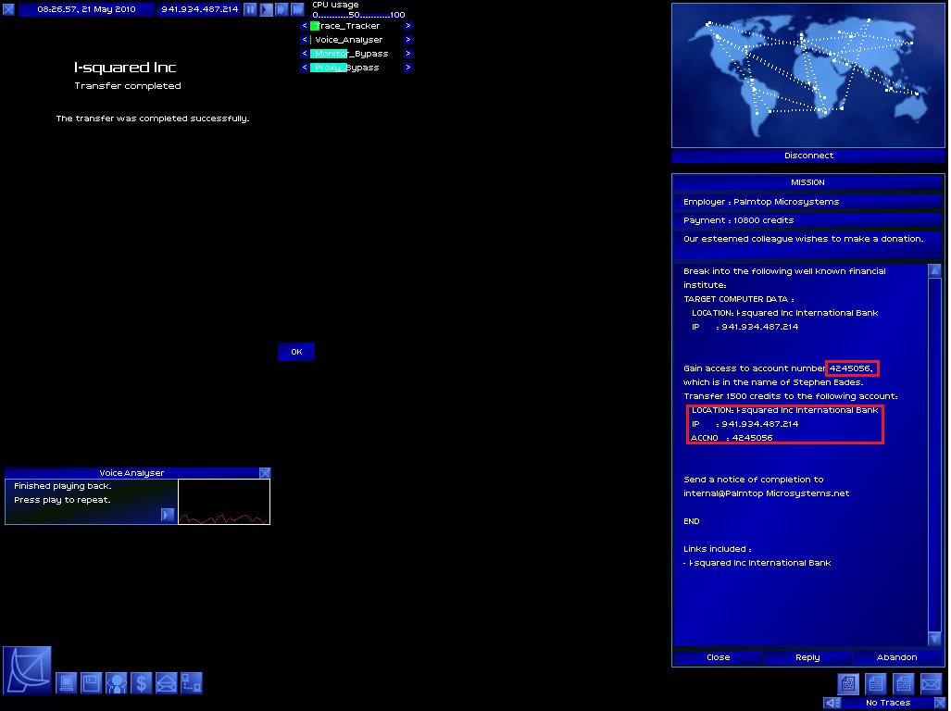Image resolution: width=951 pixels, height=711 pixels.
Task: Click the voice waveform display in Voice Analyser
Action: (224, 502)
